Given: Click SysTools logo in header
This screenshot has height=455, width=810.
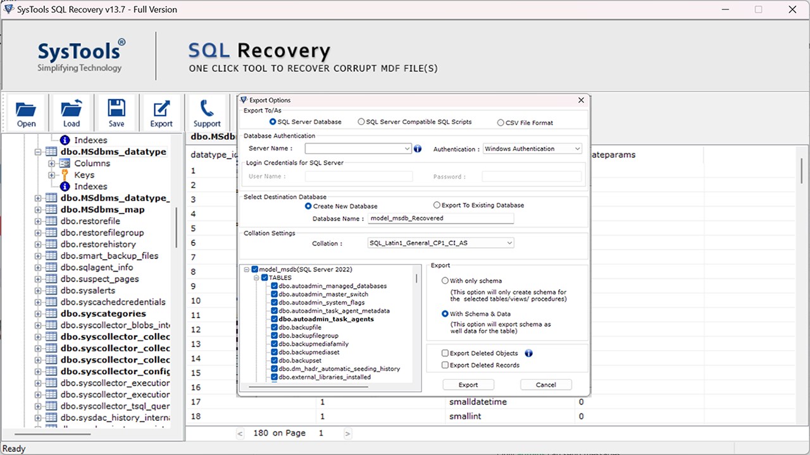Looking at the screenshot, I should click(81, 55).
